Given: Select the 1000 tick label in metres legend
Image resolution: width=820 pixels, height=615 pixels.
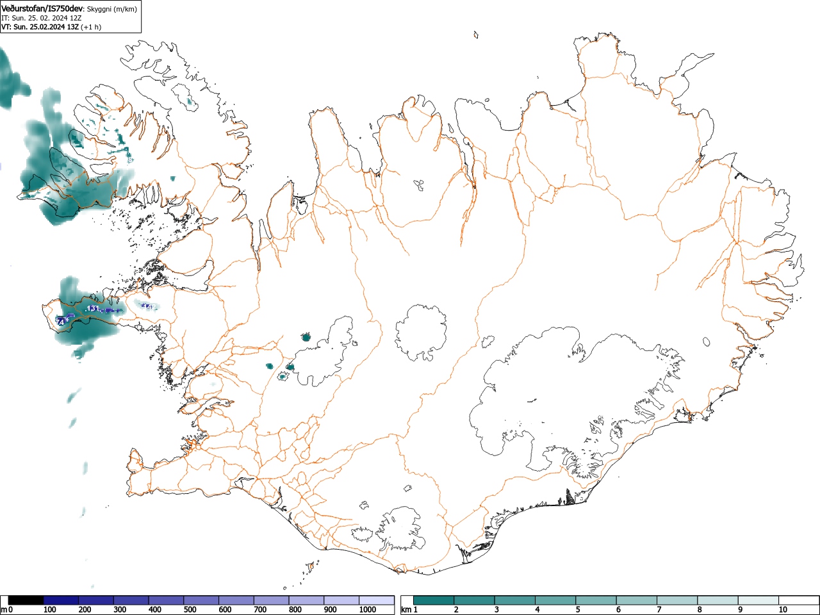Looking at the screenshot, I should pyautogui.click(x=368, y=610).
